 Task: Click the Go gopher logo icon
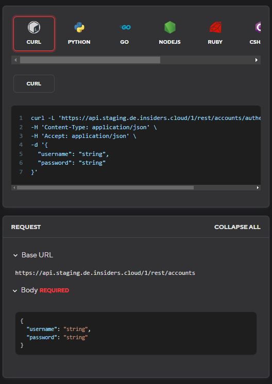click(125, 27)
